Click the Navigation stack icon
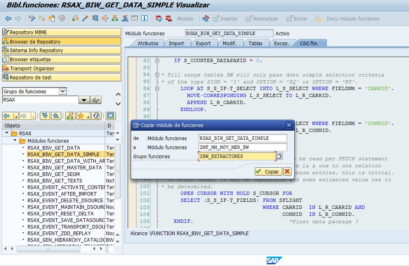 click(x=125, y=19)
